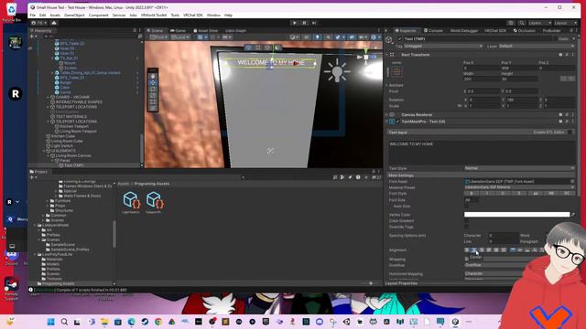Toggle small caps SC font style
This screenshot has height=329, width=586.
click(567, 194)
